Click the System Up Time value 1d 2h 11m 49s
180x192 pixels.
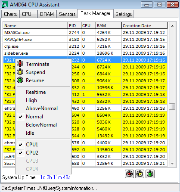tap(55, 177)
